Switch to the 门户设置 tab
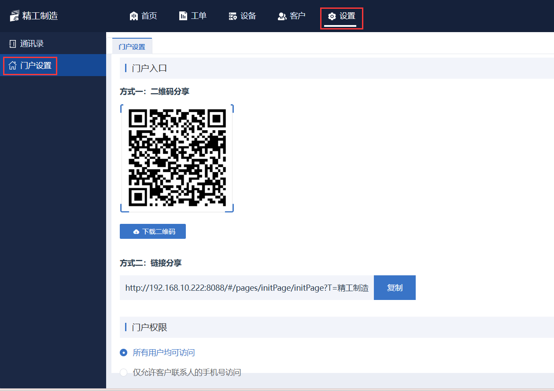554x391 pixels. [x=132, y=47]
